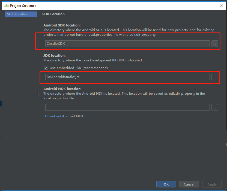Dismiss the dialog with Cancel
The height and width of the screenshot is (191, 227).
tap(189, 184)
